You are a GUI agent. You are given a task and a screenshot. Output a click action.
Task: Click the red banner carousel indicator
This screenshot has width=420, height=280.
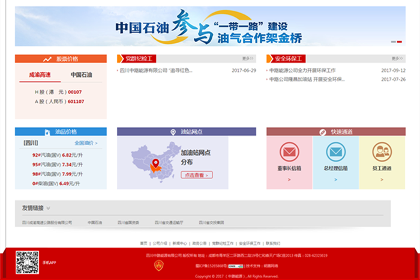coord(393,42)
